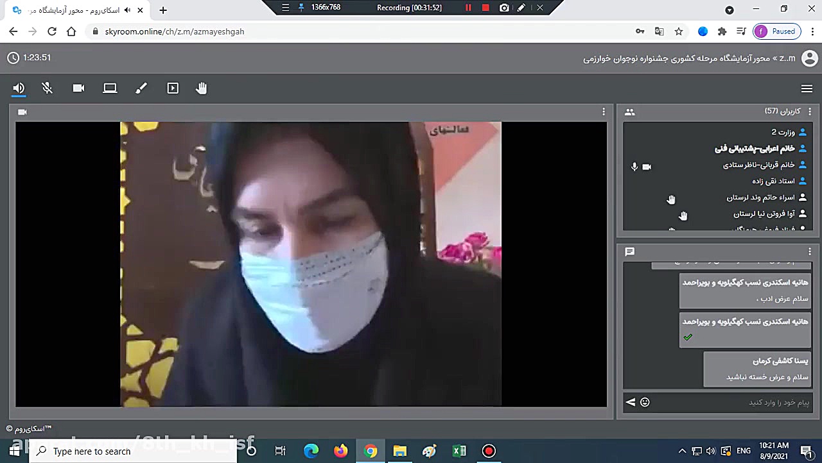Click raised hand icon beside آوا فروتن نیا
Image resolution: width=822 pixels, height=463 pixels.
pyautogui.click(x=683, y=215)
